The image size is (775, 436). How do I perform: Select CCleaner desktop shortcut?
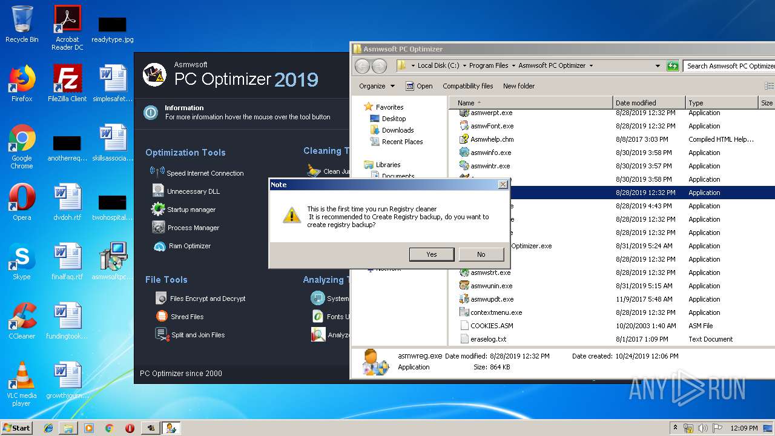22,321
